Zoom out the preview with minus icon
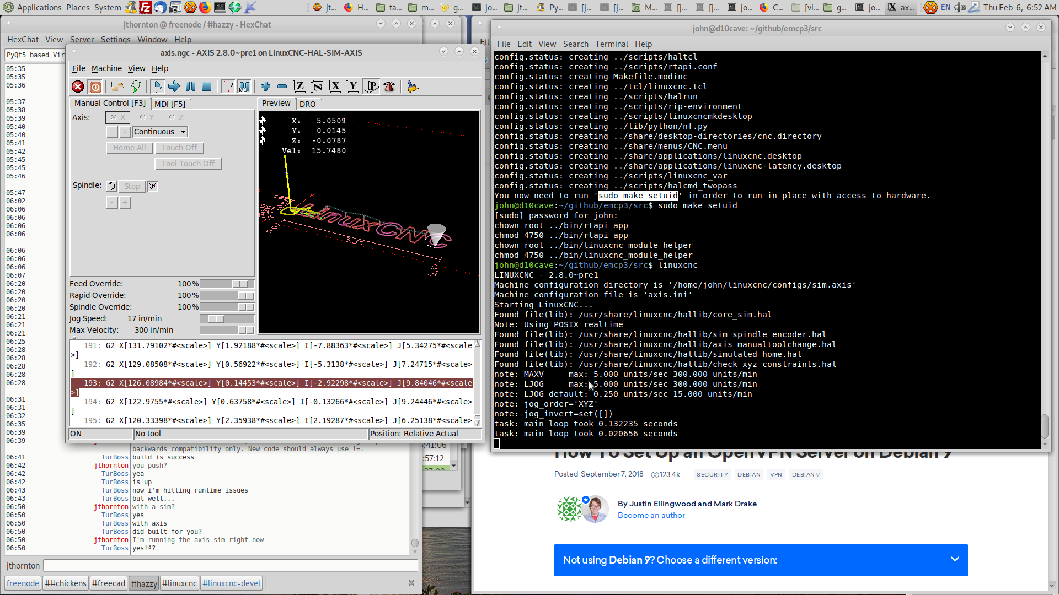Screen dimensions: 1059x595 [x=282, y=86]
